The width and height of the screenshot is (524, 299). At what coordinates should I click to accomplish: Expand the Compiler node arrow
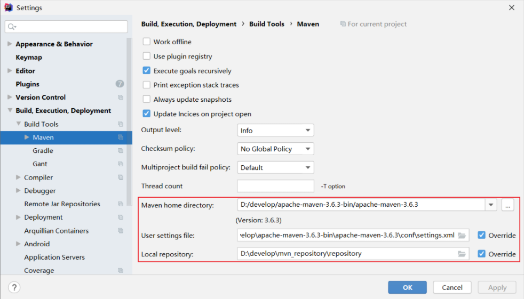pos(18,177)
